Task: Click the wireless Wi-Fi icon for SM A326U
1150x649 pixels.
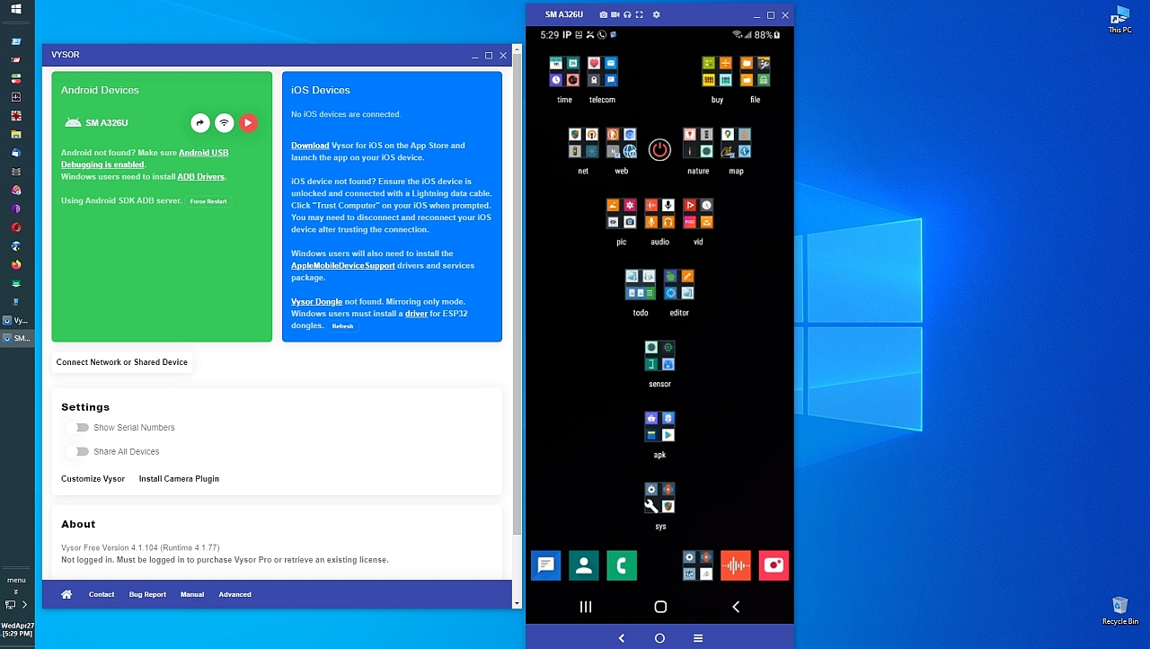Action: [x=225, y=123]
